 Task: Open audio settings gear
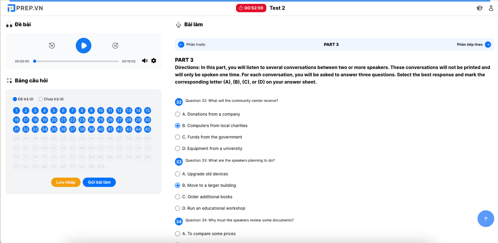[x=154, y=61]
